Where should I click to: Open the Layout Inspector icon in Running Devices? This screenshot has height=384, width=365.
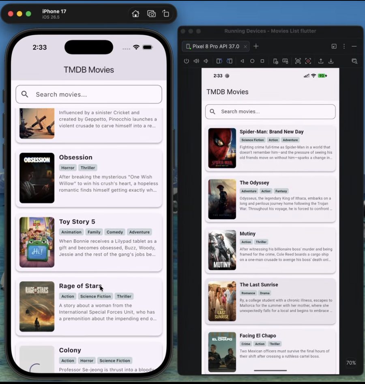point(354,61)
